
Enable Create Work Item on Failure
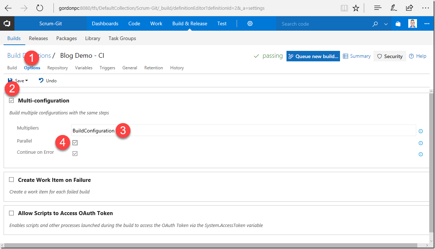coord(12,180)
